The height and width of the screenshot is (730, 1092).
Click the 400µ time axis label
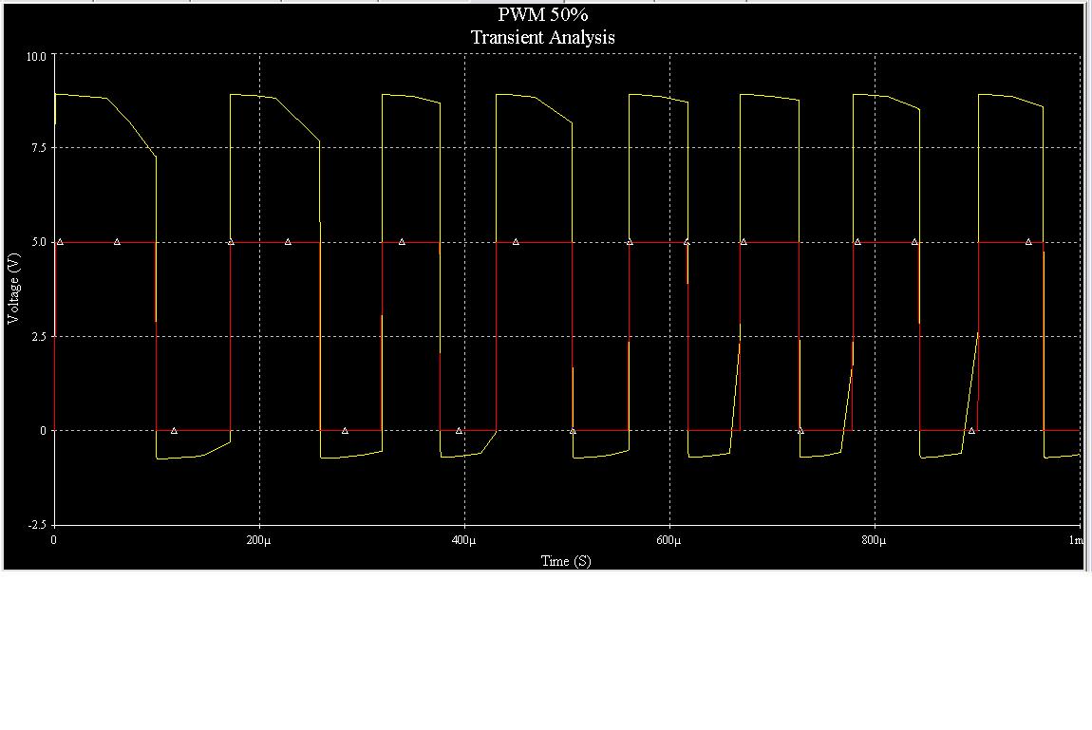click(463, 541)
